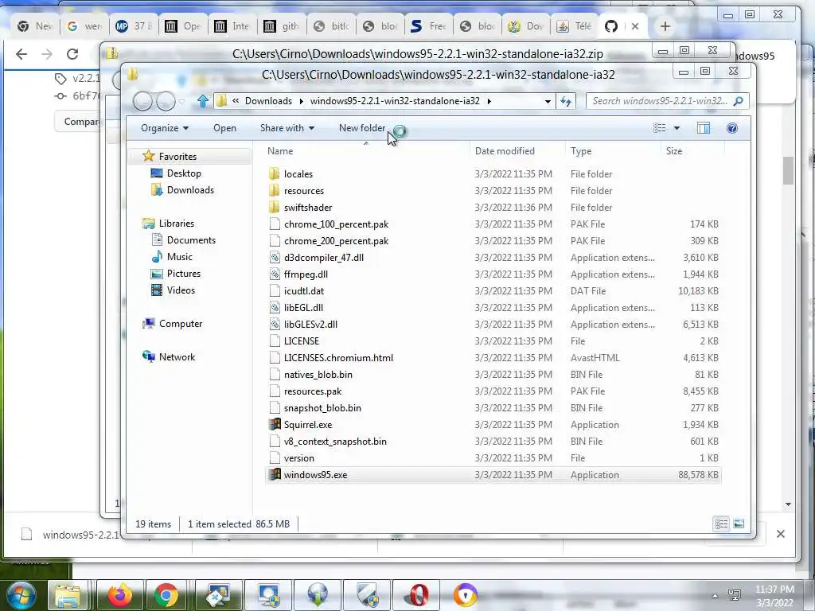Open the address bar history dropdown
Viewport: 815px width, 611px height.
point(548,101)
